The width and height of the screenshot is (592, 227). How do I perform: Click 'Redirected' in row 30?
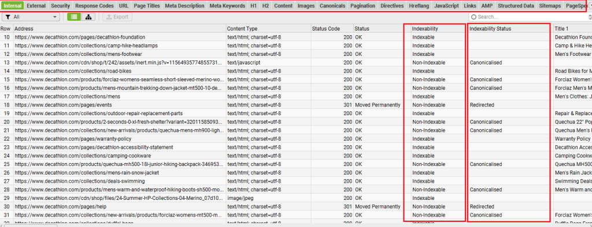(482, 207)
